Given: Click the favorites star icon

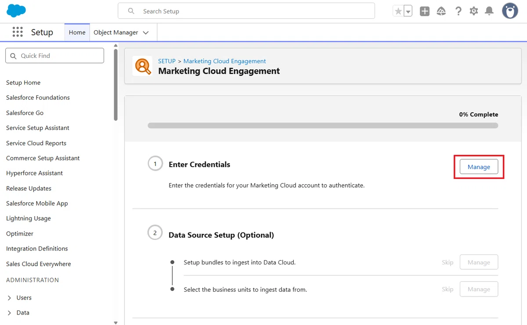Looking at the screenshot, I should point(398,11).
